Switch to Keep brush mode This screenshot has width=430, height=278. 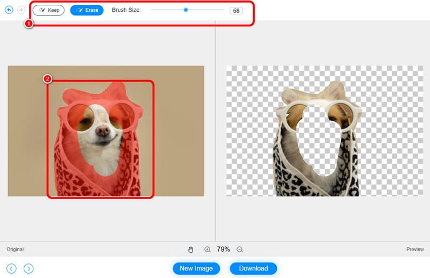[49, 10]
